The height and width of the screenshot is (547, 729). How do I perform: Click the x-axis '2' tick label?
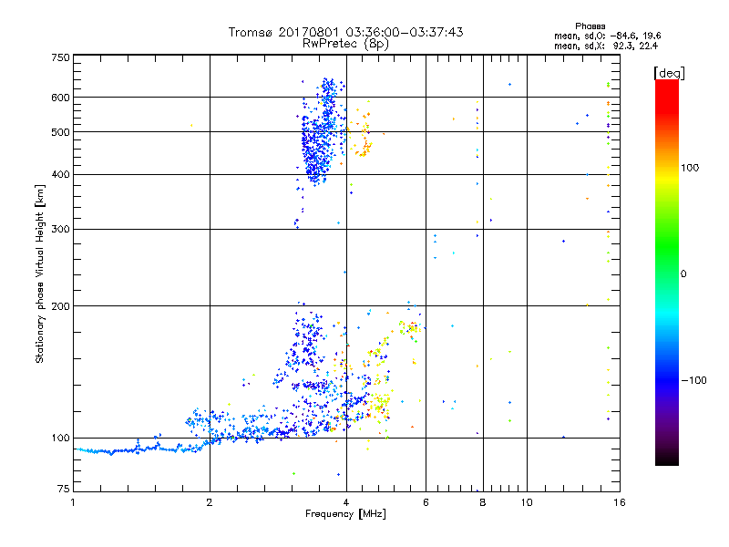point(210,502)
